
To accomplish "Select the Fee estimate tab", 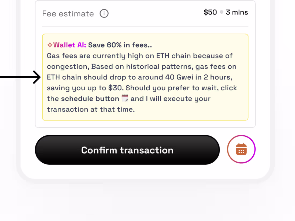I will pyautogui.click(x=68, y=13).
